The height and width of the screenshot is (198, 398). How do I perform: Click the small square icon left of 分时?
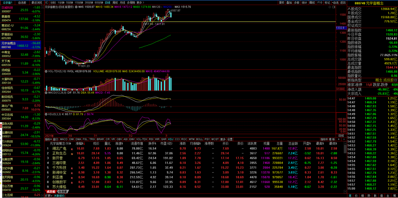coord(47,2)
